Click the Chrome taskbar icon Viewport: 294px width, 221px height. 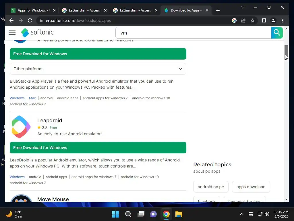(166, 214)
